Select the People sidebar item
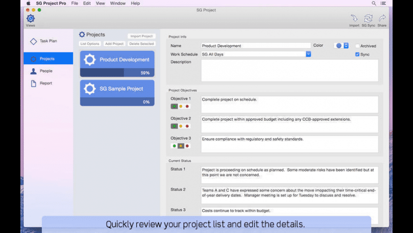 pos(48,71)
